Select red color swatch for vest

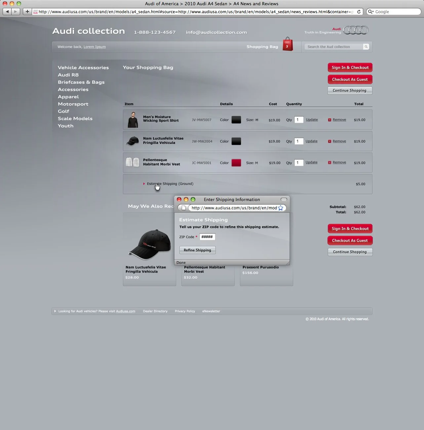[236, 163]
